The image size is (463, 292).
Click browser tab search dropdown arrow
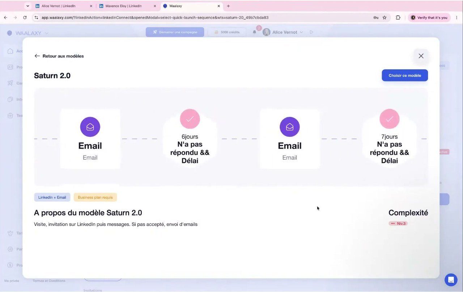pos(28,6)
